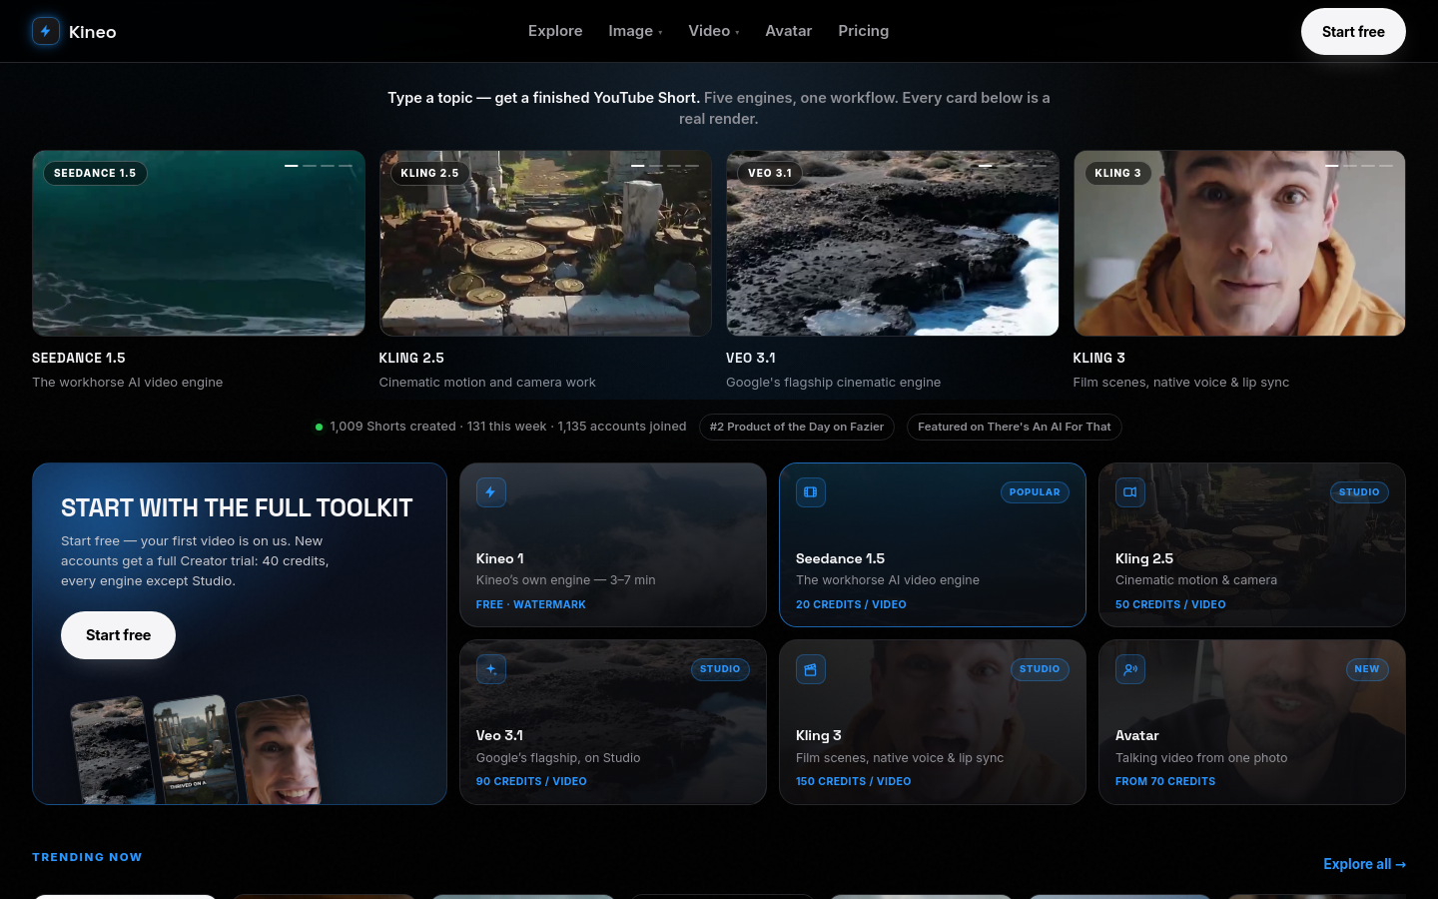Click the START WITH THE FULL TOOLKIT heading
This screenshot has width=1438, height=899.
[237, 508]
